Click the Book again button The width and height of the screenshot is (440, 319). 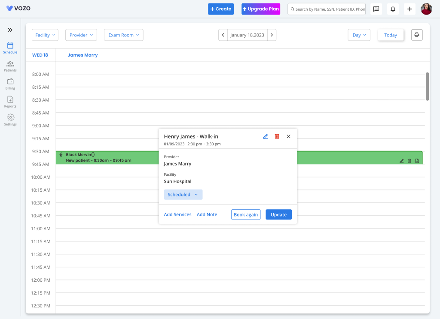246,214
